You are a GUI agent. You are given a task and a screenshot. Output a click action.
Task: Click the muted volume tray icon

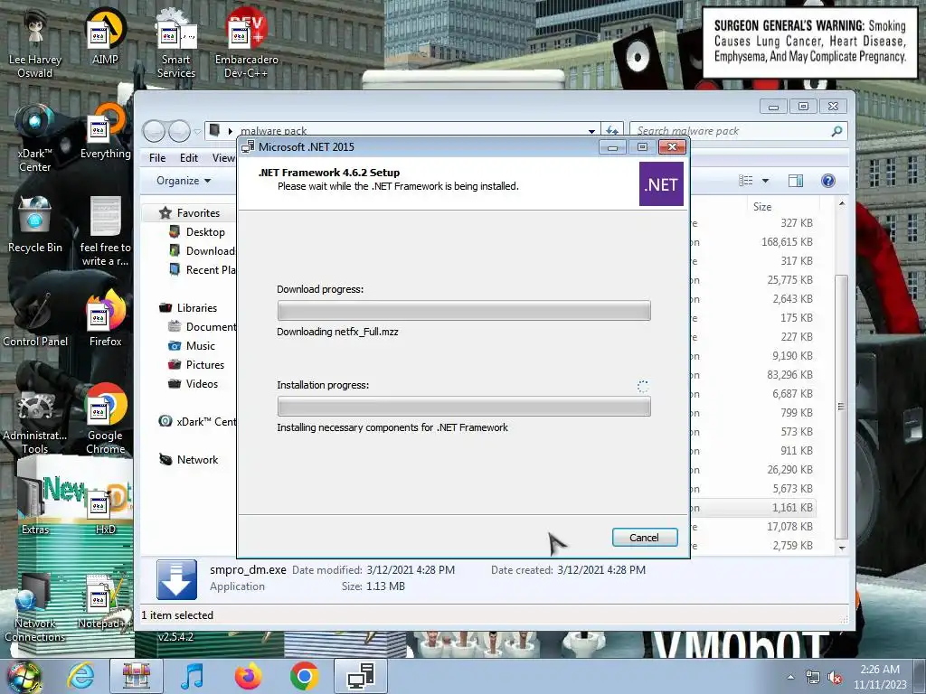835,678
